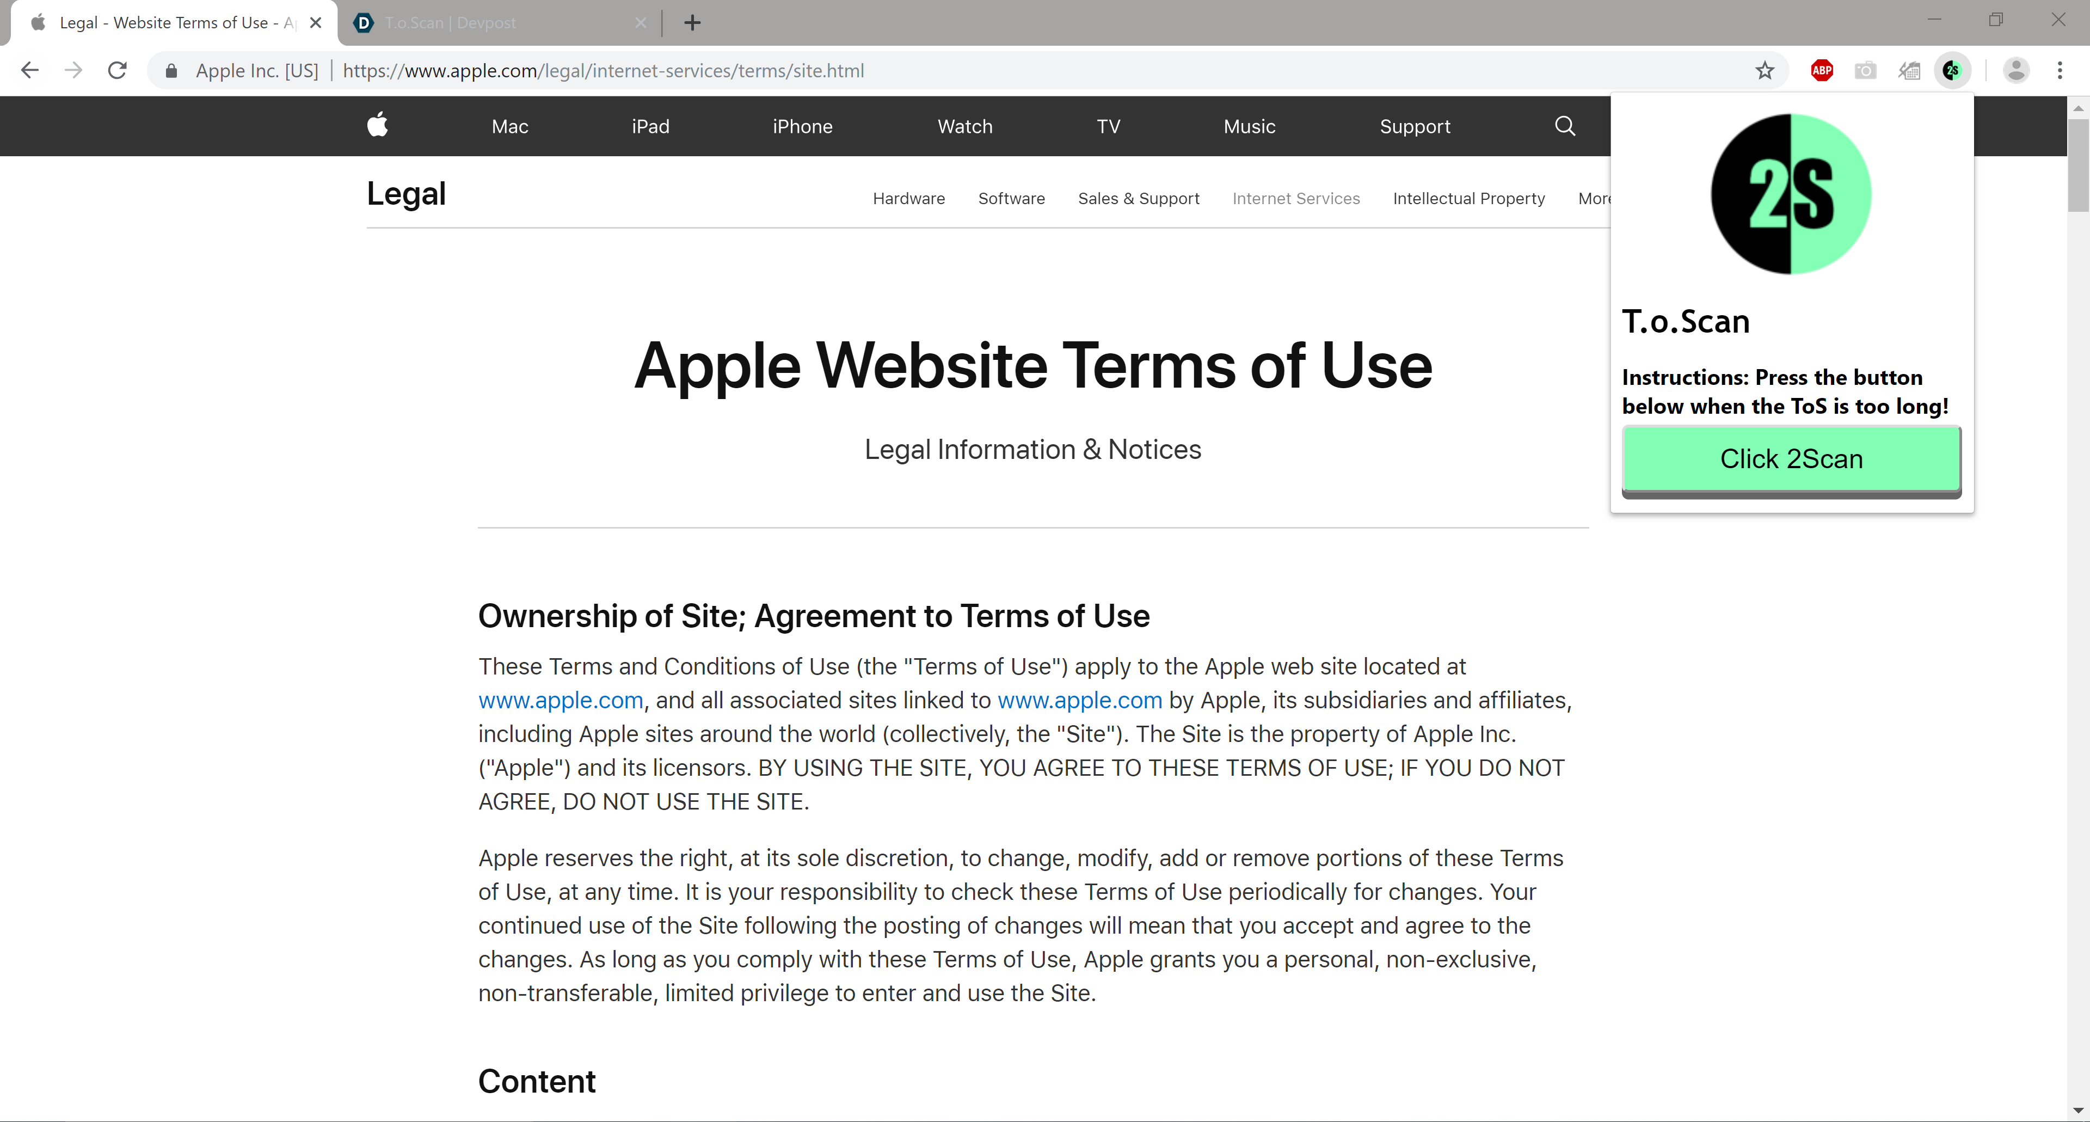View site security info via lock icon

(x=171, y=71)
